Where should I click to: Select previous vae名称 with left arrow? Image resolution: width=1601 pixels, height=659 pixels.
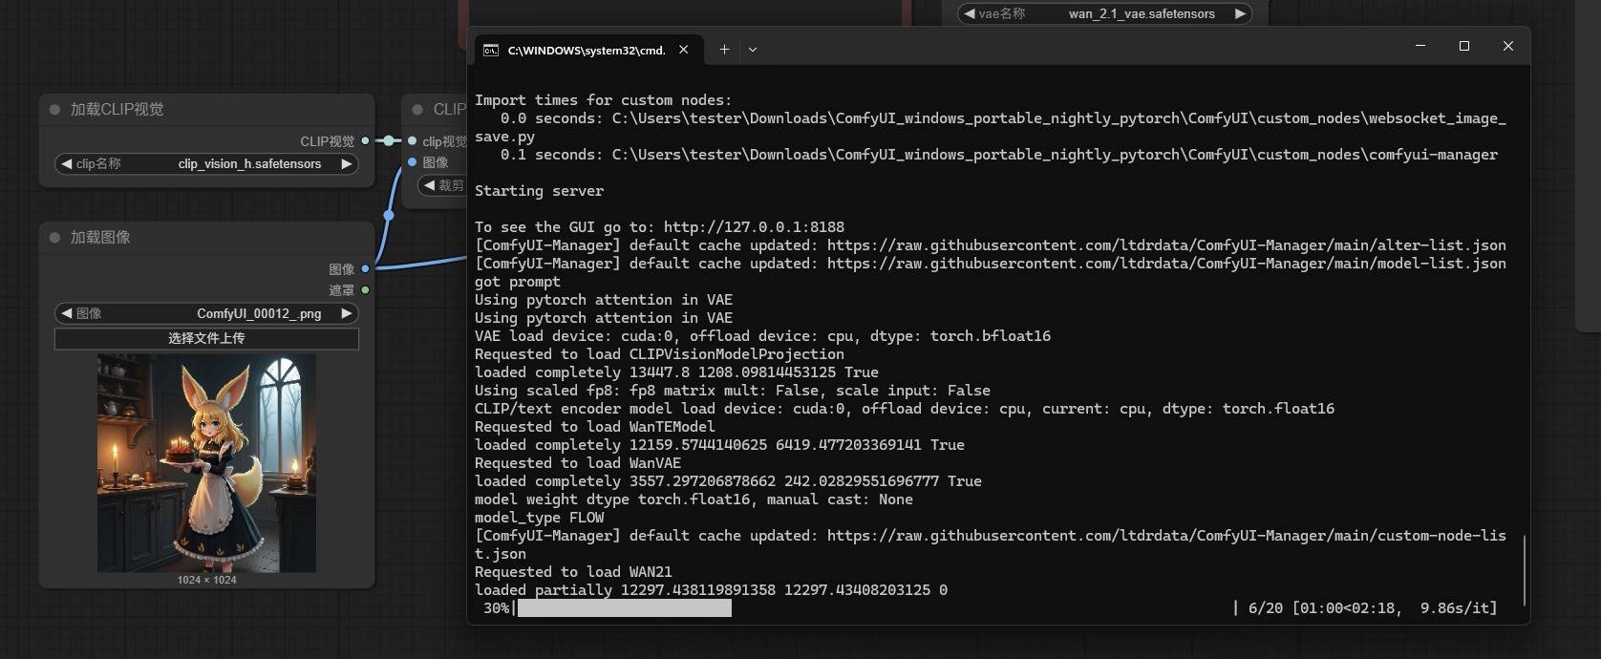[x=970, y=13]
